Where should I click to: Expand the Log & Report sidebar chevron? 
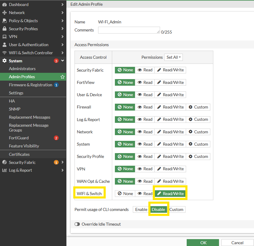(x=63, y=170)
